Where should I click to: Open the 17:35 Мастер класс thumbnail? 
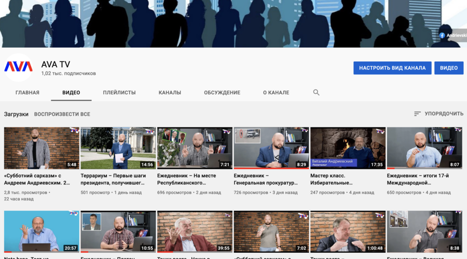pos(348,148)
